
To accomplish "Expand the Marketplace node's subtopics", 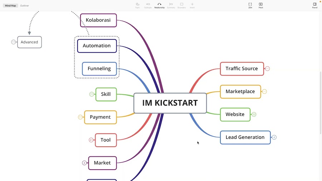I will 264,92.
